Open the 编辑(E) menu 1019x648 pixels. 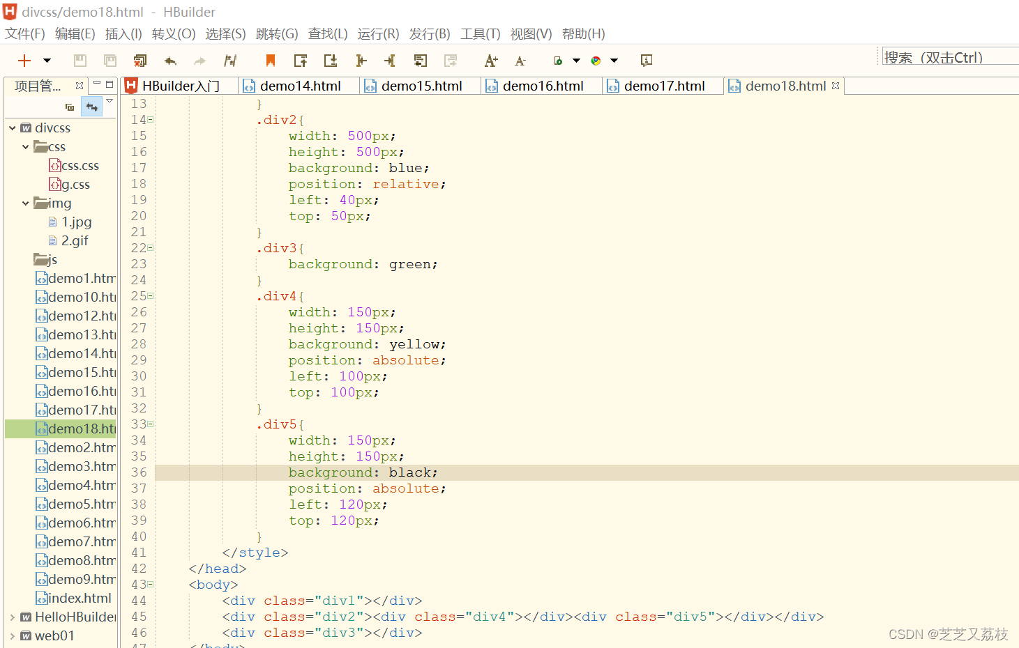pyautogui.click(x=75, y=34)
